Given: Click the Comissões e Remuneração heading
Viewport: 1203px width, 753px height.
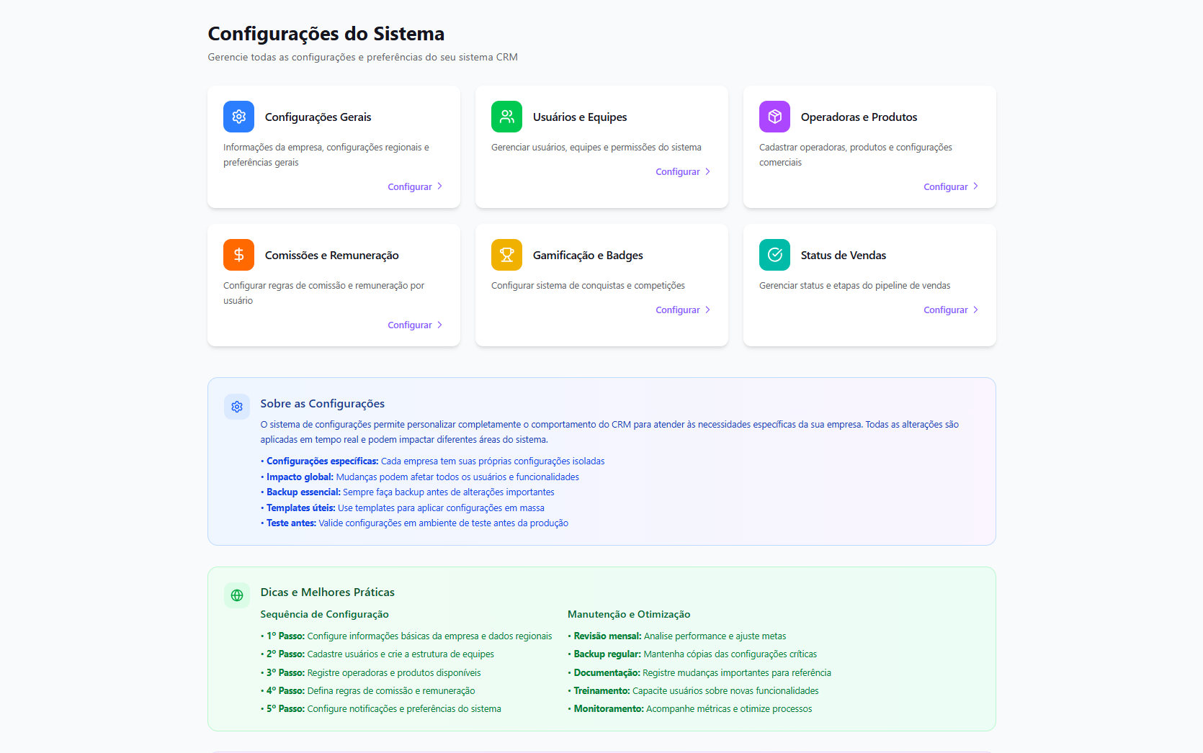Looking at the screenshot, I should (x=331, y=256).
